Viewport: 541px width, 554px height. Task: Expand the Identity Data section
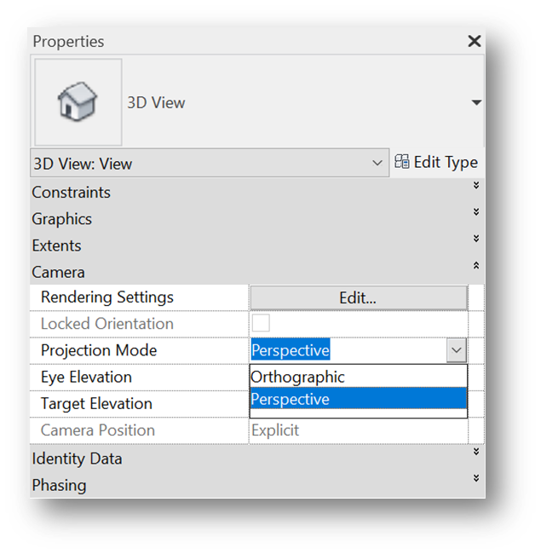(x=476, y=452)
